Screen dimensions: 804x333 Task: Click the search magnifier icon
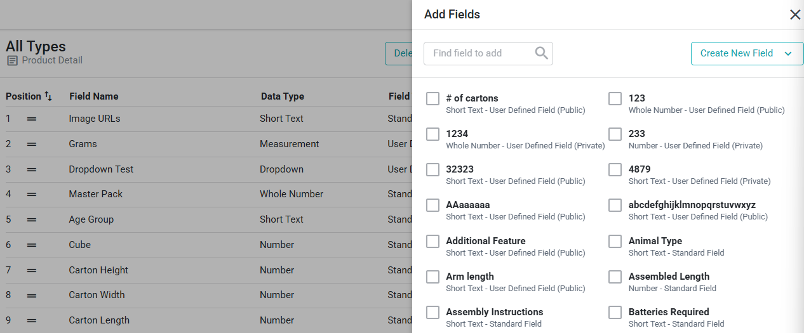click(x=541, y=53)
